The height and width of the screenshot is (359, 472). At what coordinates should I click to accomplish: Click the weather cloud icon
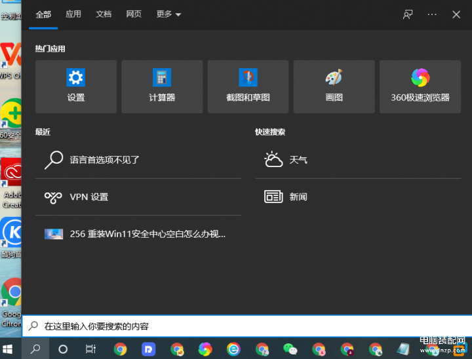273,159
